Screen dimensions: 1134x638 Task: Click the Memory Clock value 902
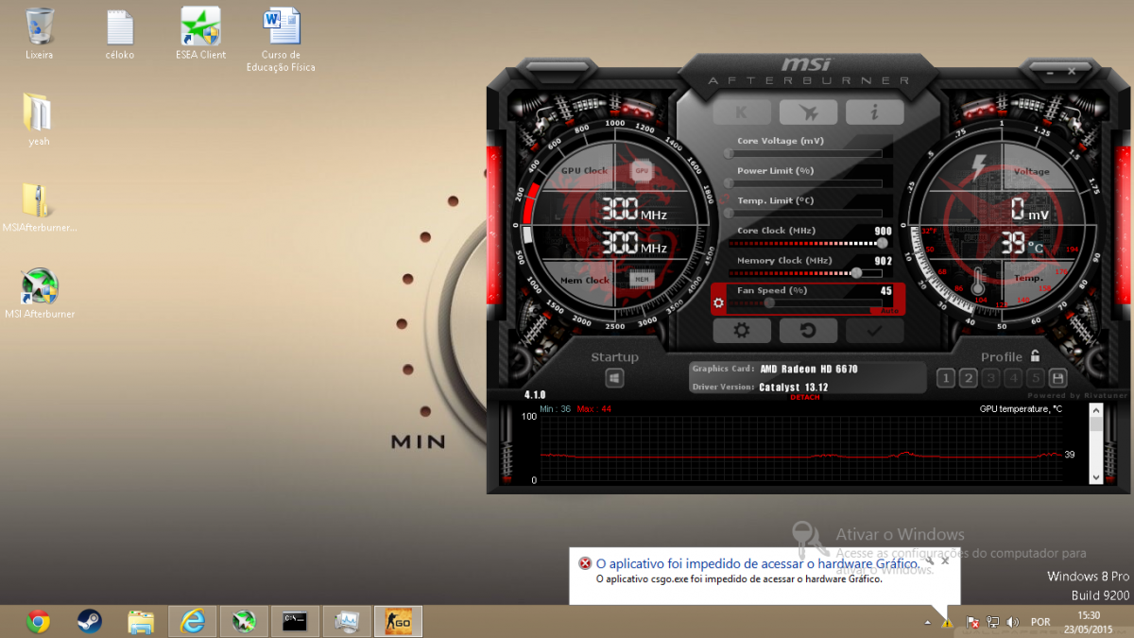(x=884, y=261)
